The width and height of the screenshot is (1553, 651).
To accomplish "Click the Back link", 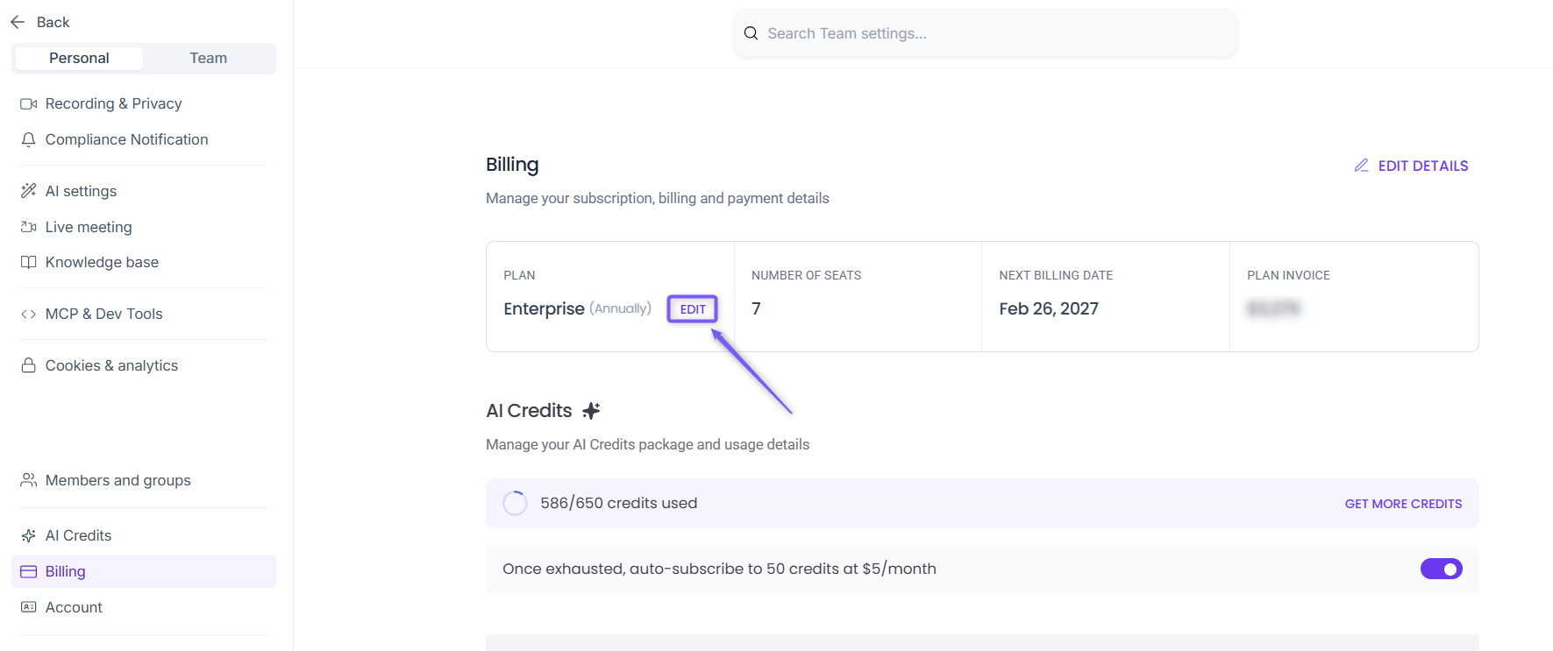I will coord(53,22).
